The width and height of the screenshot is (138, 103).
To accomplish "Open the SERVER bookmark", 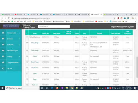I will pos(28,21).
